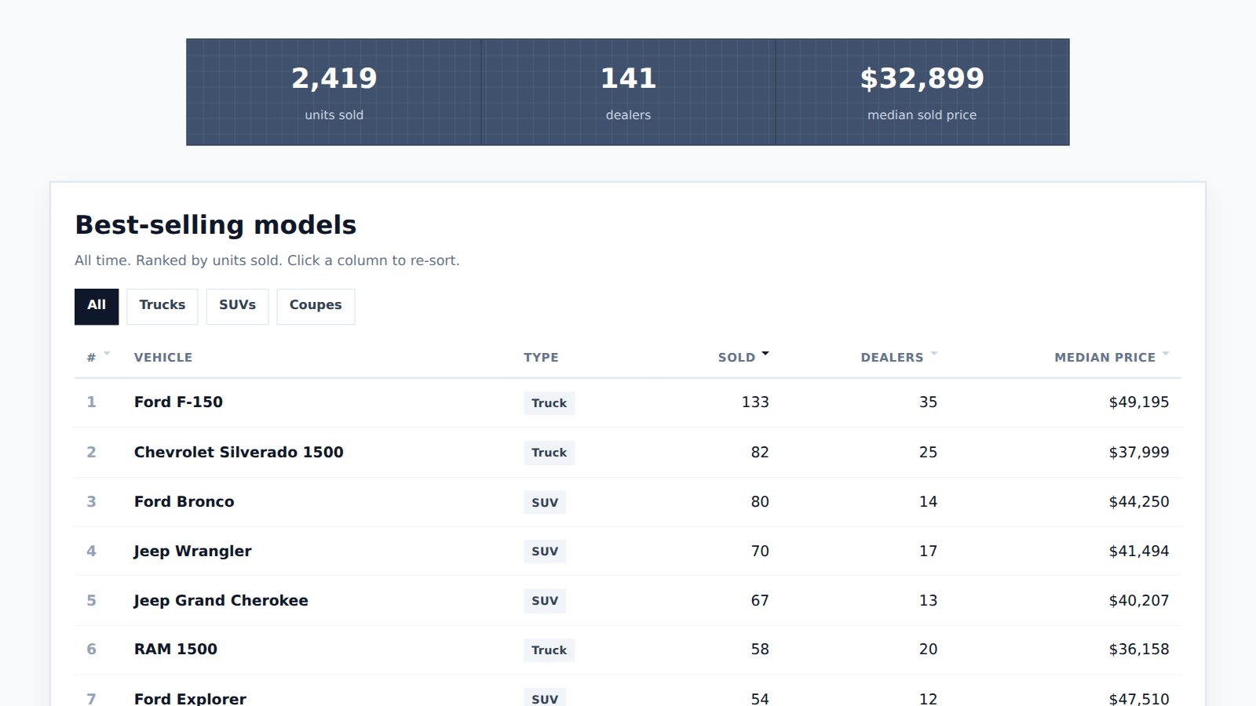Select the Ford F-150 row name
1256x706 pixels.
pyautogui.click(x=178, y=402)
